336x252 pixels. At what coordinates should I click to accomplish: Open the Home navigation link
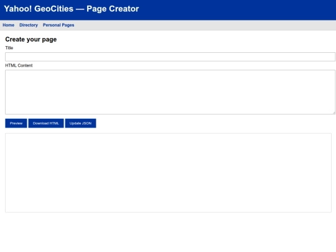[8, 25]
